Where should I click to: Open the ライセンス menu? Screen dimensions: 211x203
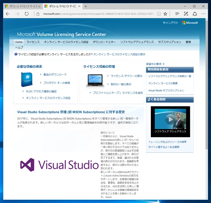(33, 42)
